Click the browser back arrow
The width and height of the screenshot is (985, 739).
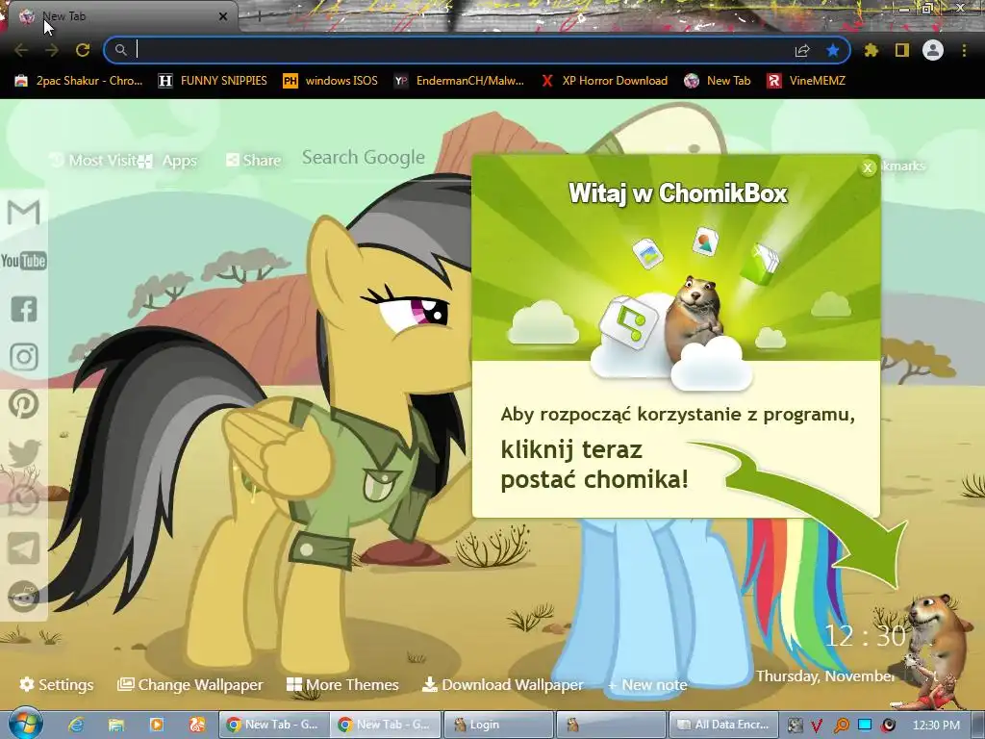21,50
